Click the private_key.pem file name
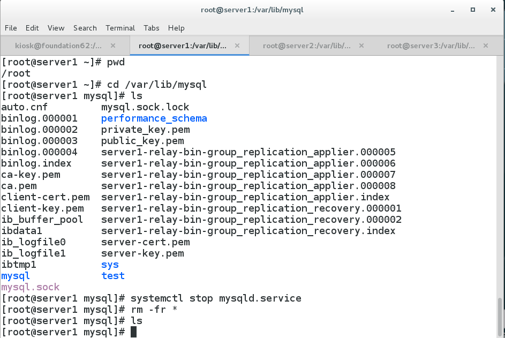This screenshot has height=338, width=505. click(145, 130)
